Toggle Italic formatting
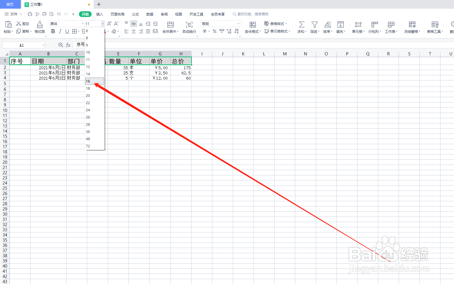454x284 pixels. click(60, 31)
